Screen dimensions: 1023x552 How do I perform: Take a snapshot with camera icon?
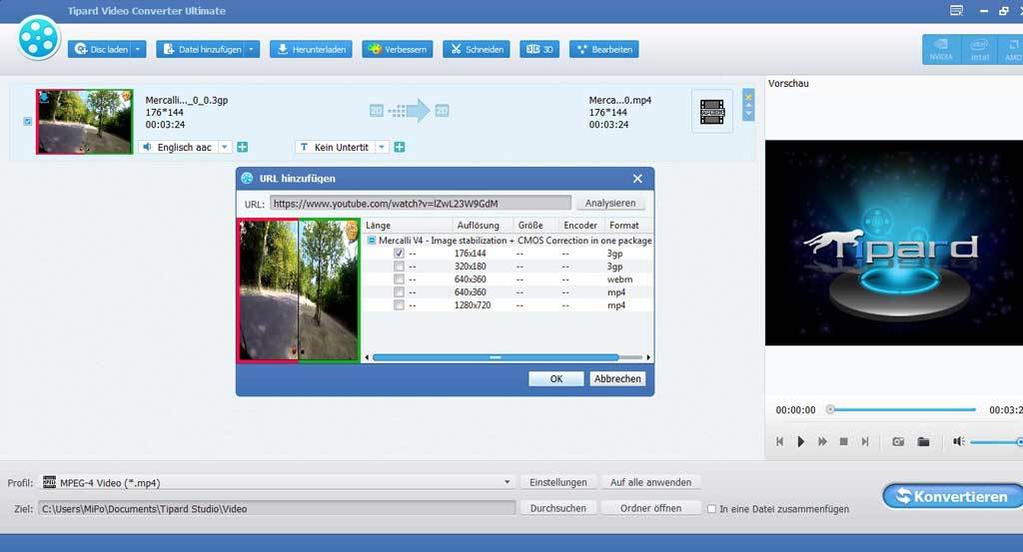tap(898, 442)
